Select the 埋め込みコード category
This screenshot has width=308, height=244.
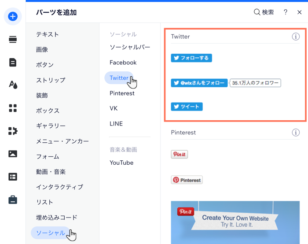[57, 218]
